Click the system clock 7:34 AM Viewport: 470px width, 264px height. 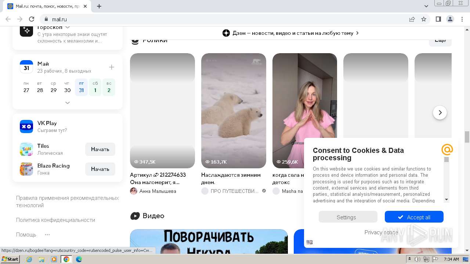click(451, 259)
